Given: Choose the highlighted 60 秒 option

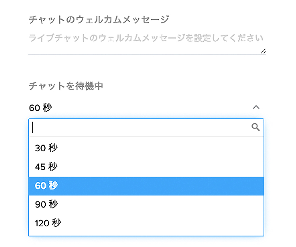Looking at the screenshot, I should [146, 186].
